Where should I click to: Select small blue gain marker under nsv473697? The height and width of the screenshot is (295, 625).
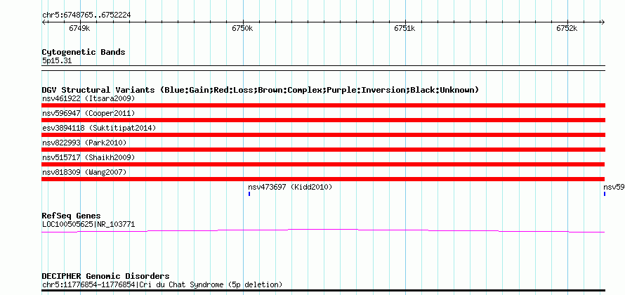(x=249, y=194)
